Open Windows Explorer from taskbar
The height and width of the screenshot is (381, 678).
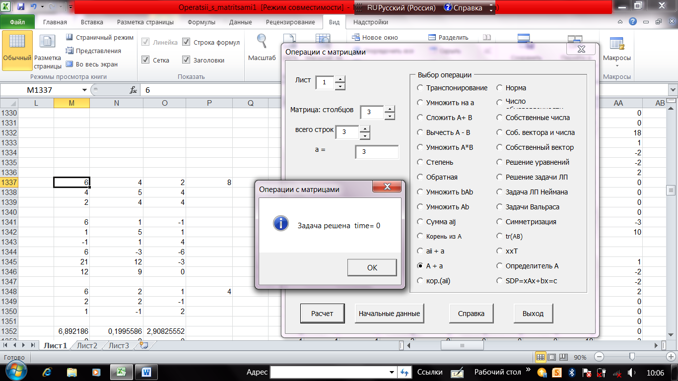coord(72,372)
